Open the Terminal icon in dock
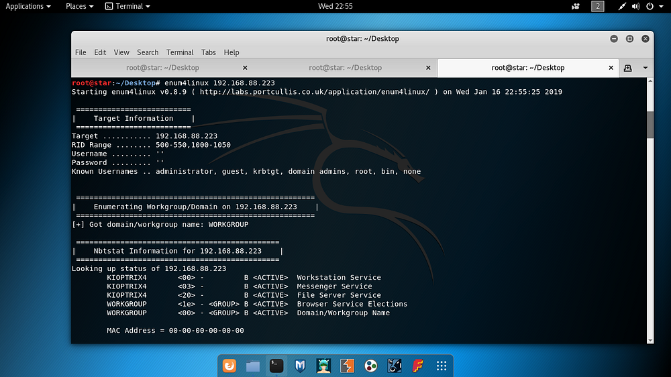 [x=276, y=366]
